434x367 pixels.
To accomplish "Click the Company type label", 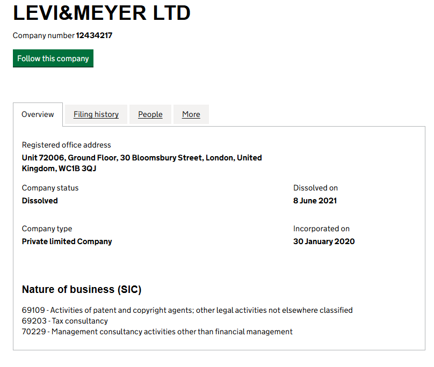I will coord(47,229).
